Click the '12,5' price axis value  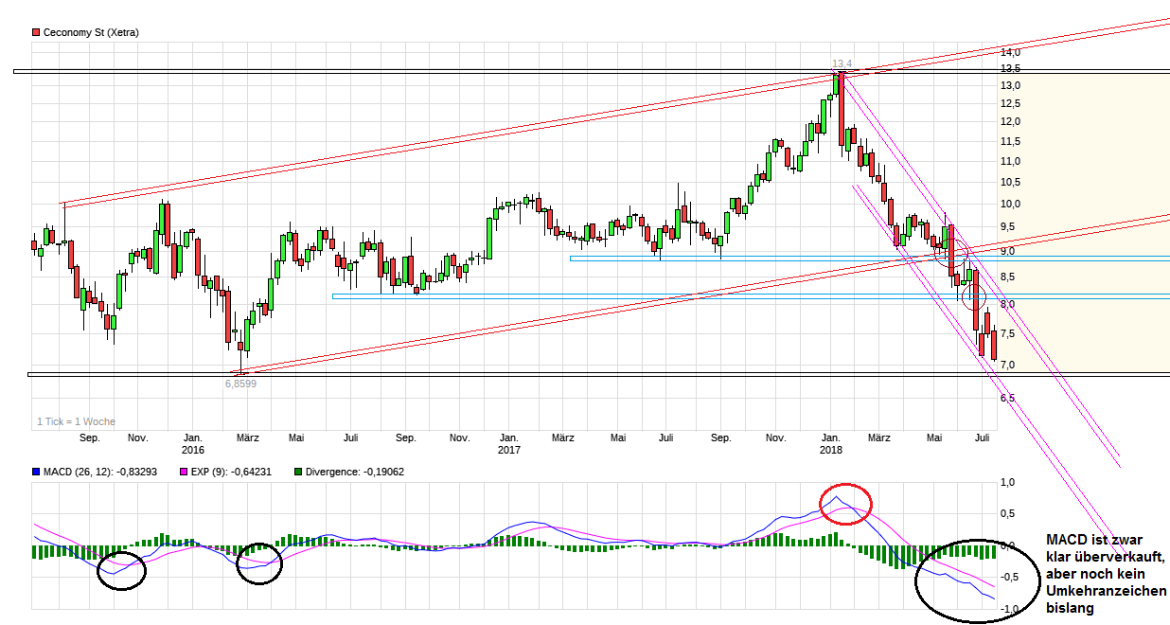(1010, 104)
